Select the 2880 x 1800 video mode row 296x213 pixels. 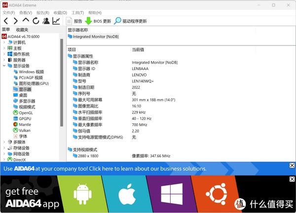tap(121, 156)
